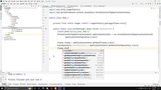The width and height of the screenshot is (161, 90).
Task: Start debugging with the bug icon
Action: (148, 3)
